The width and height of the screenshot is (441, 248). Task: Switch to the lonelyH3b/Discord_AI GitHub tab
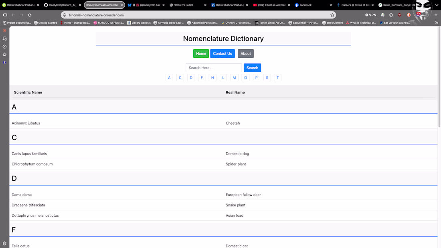point(63,5)
